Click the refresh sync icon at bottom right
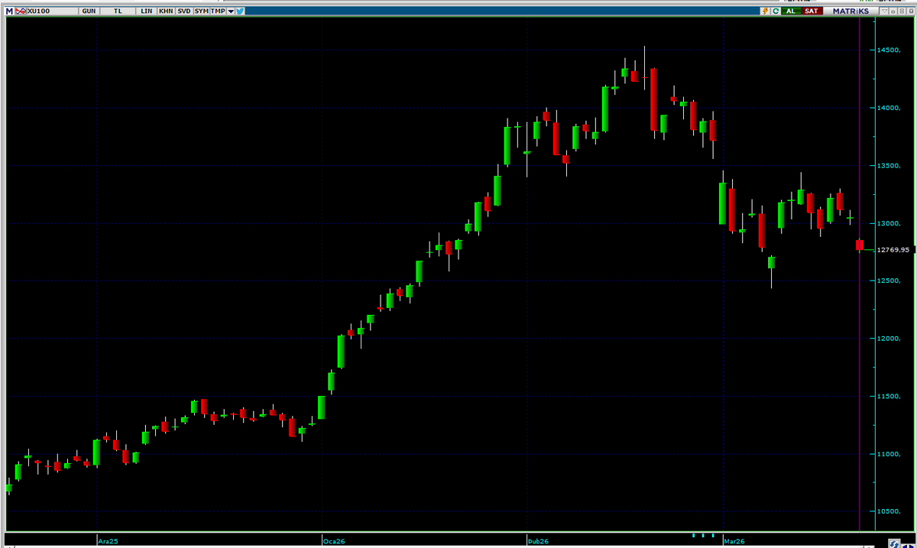Screen dimensions: 917x548 coord(894,543)
